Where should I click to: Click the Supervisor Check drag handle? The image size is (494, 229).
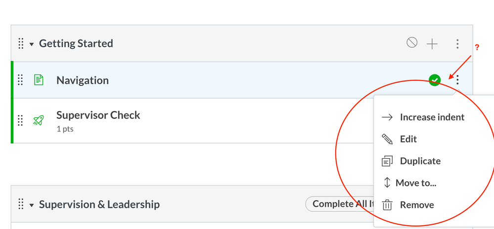[x=21, y=120]
